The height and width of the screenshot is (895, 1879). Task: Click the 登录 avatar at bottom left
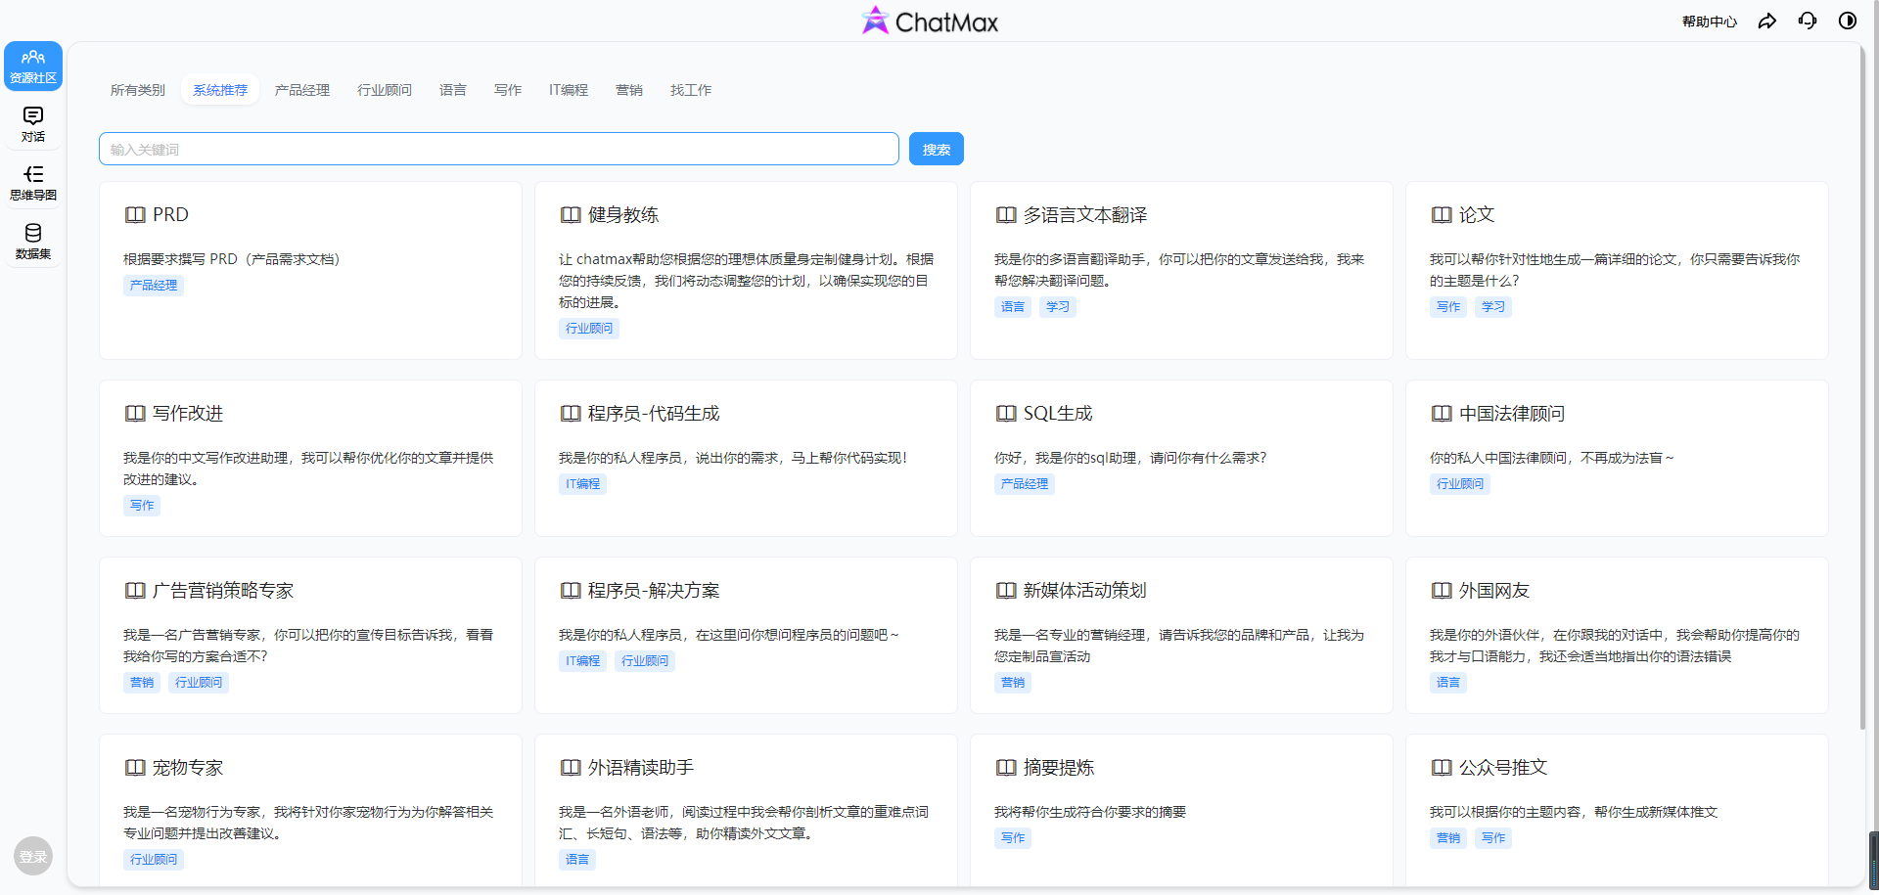pyautogui.click(x=32, y=855)
